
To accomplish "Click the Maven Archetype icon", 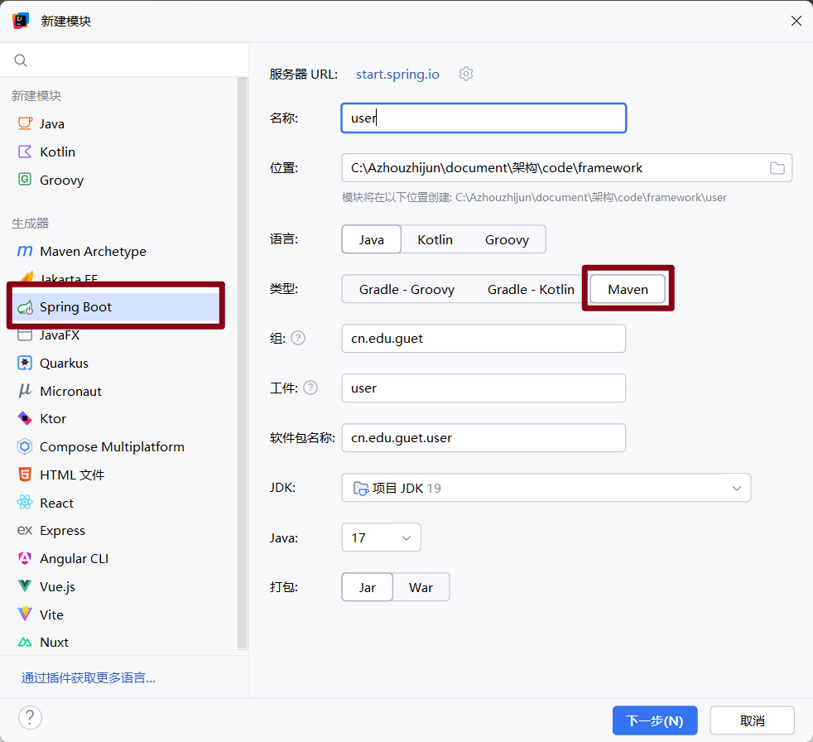I will (x=25, y=251).
